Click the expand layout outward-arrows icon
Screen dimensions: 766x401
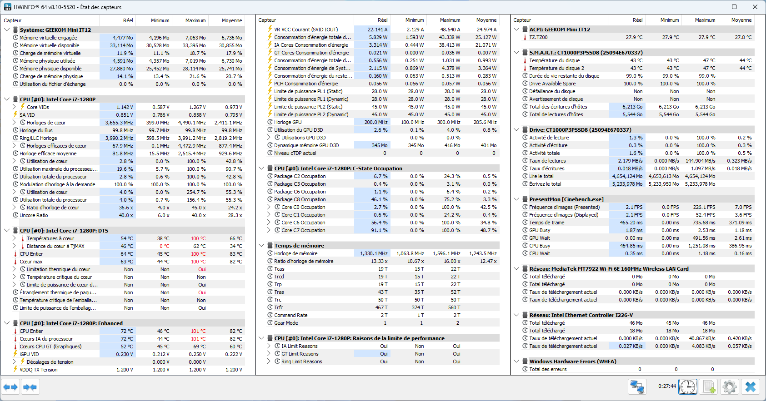coord(10,387)
